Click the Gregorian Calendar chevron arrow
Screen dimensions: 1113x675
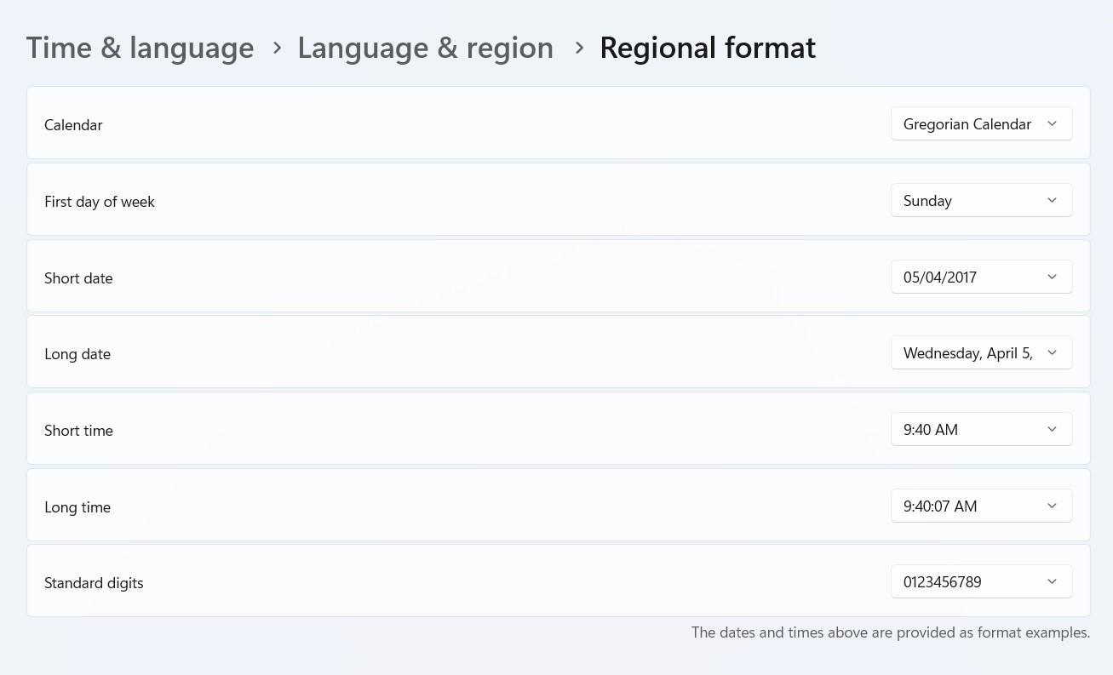point(1052,124)
